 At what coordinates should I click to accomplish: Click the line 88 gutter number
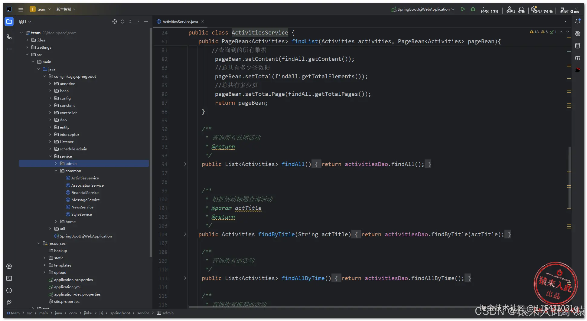coord(164,112)
